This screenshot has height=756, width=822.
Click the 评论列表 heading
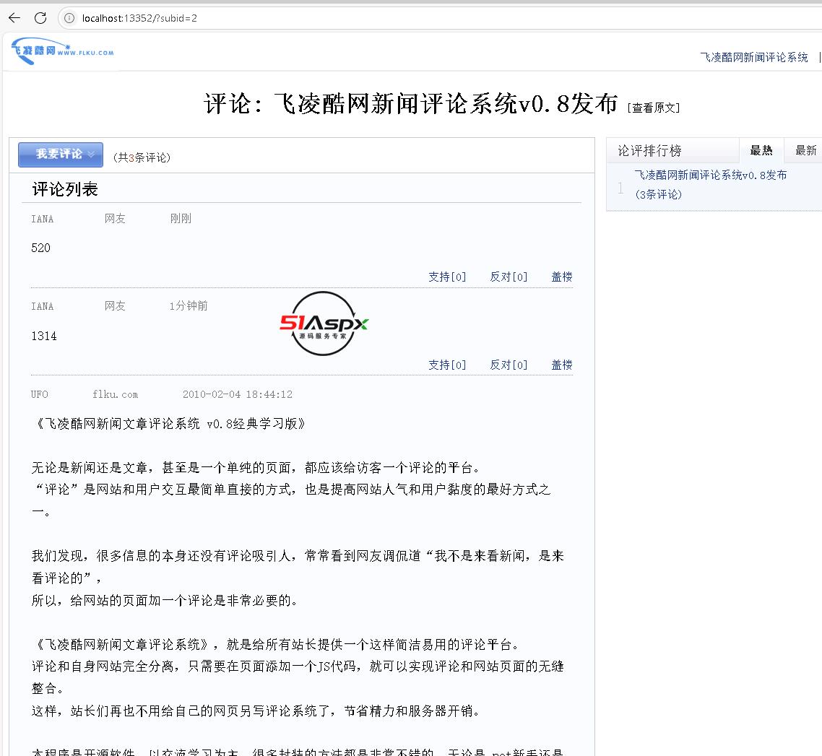point(65,189)
